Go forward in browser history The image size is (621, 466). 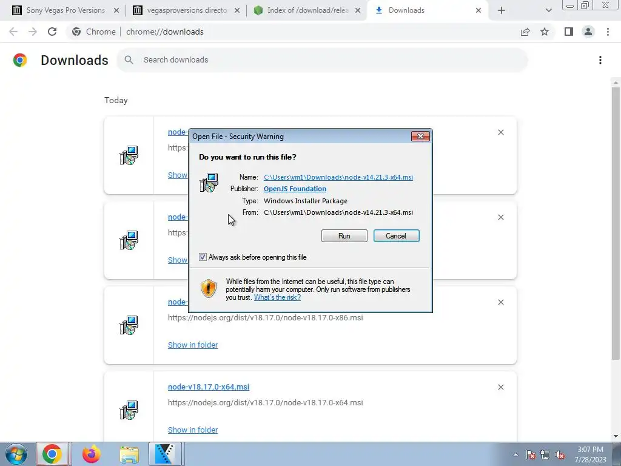[x=33, y=32]
